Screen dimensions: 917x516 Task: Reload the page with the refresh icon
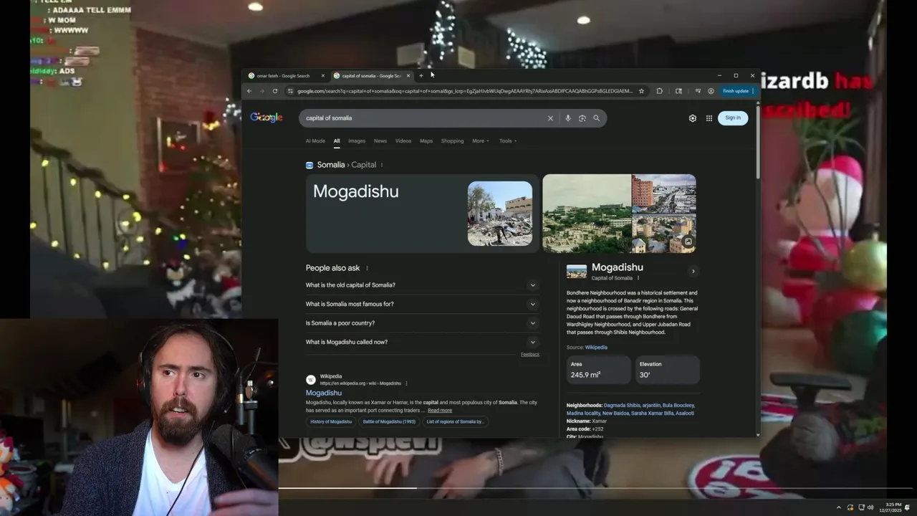tap(274, 91)
